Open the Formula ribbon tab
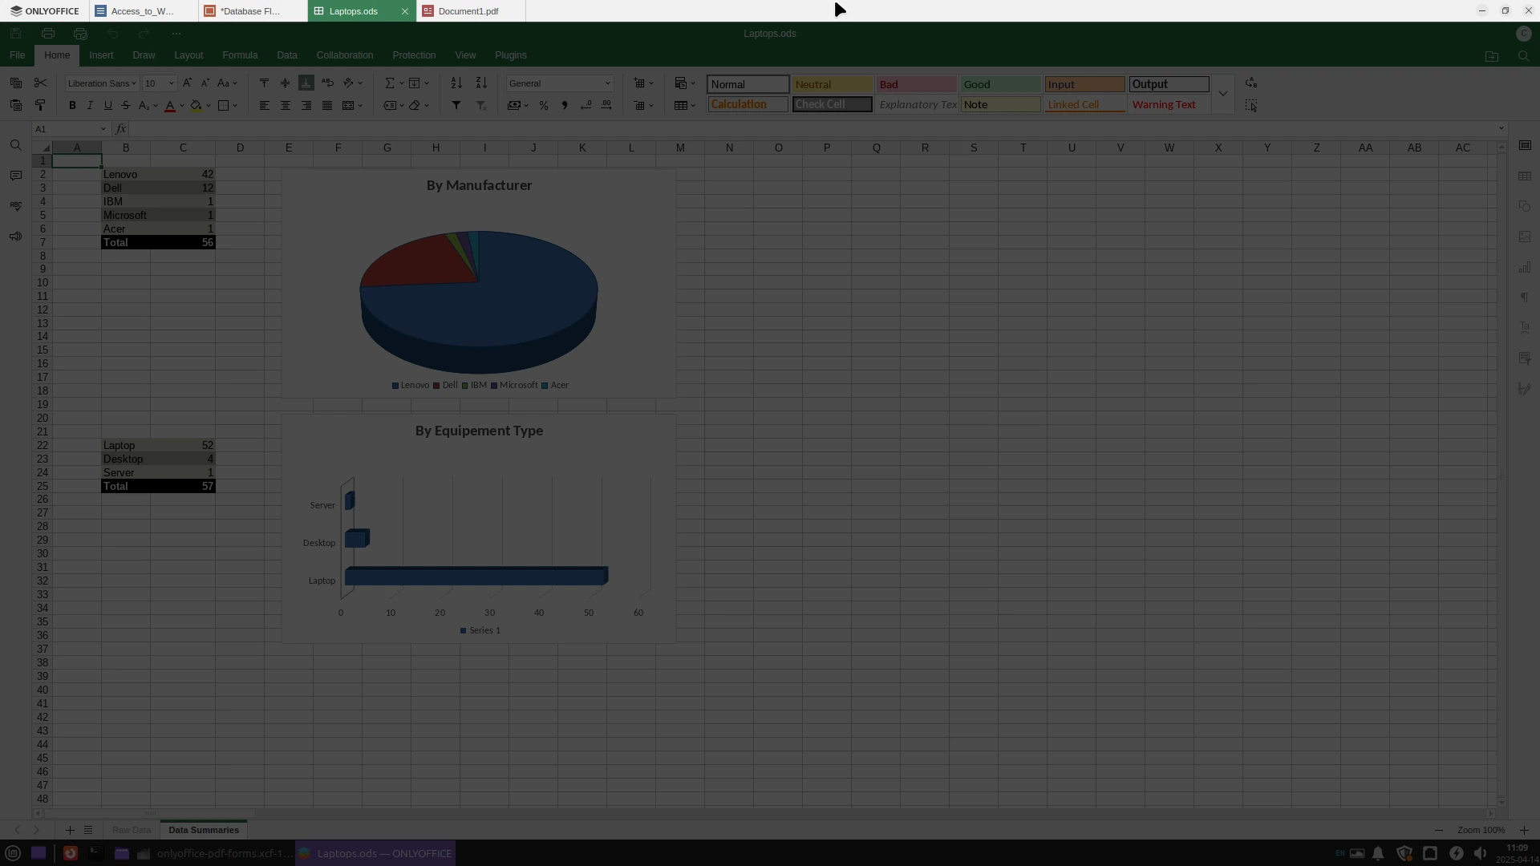1540x866 pixels. (x=240, y=55)
